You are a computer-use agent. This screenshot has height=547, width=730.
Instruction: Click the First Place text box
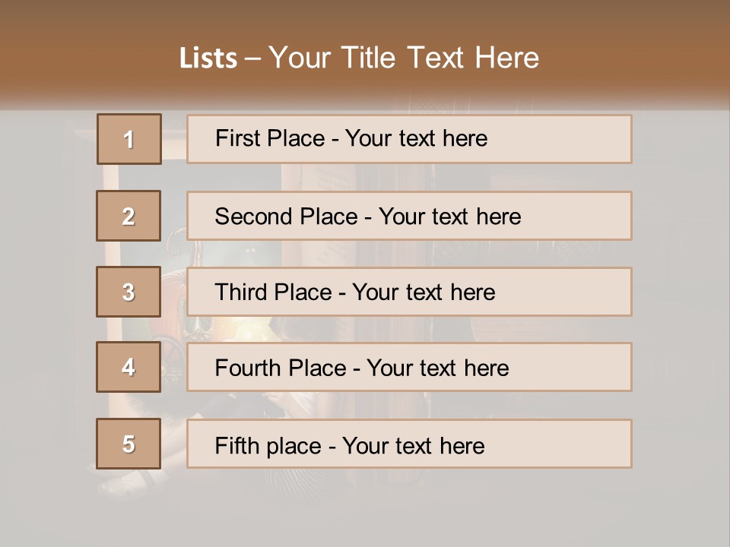tap(409, 139)
